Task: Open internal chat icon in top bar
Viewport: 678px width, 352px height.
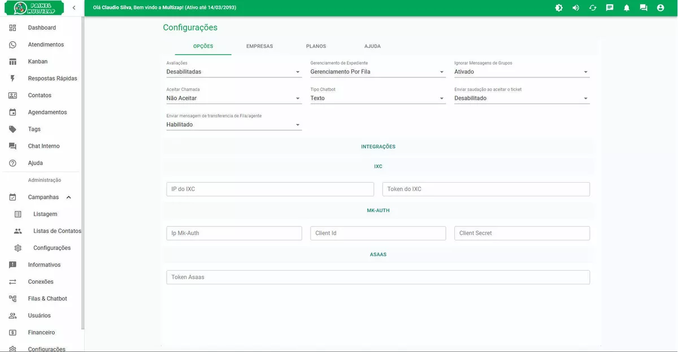Action: 644,8
